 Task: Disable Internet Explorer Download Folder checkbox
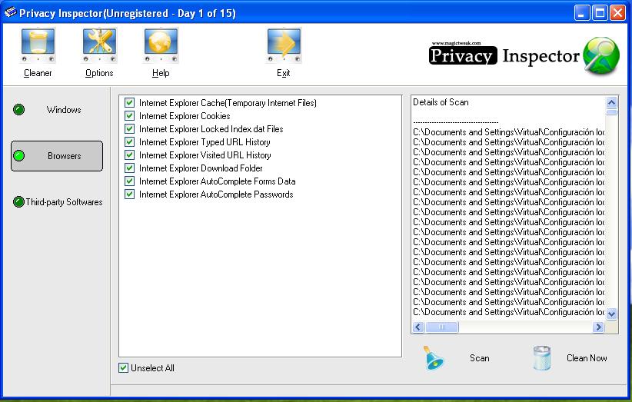(129, 168)
